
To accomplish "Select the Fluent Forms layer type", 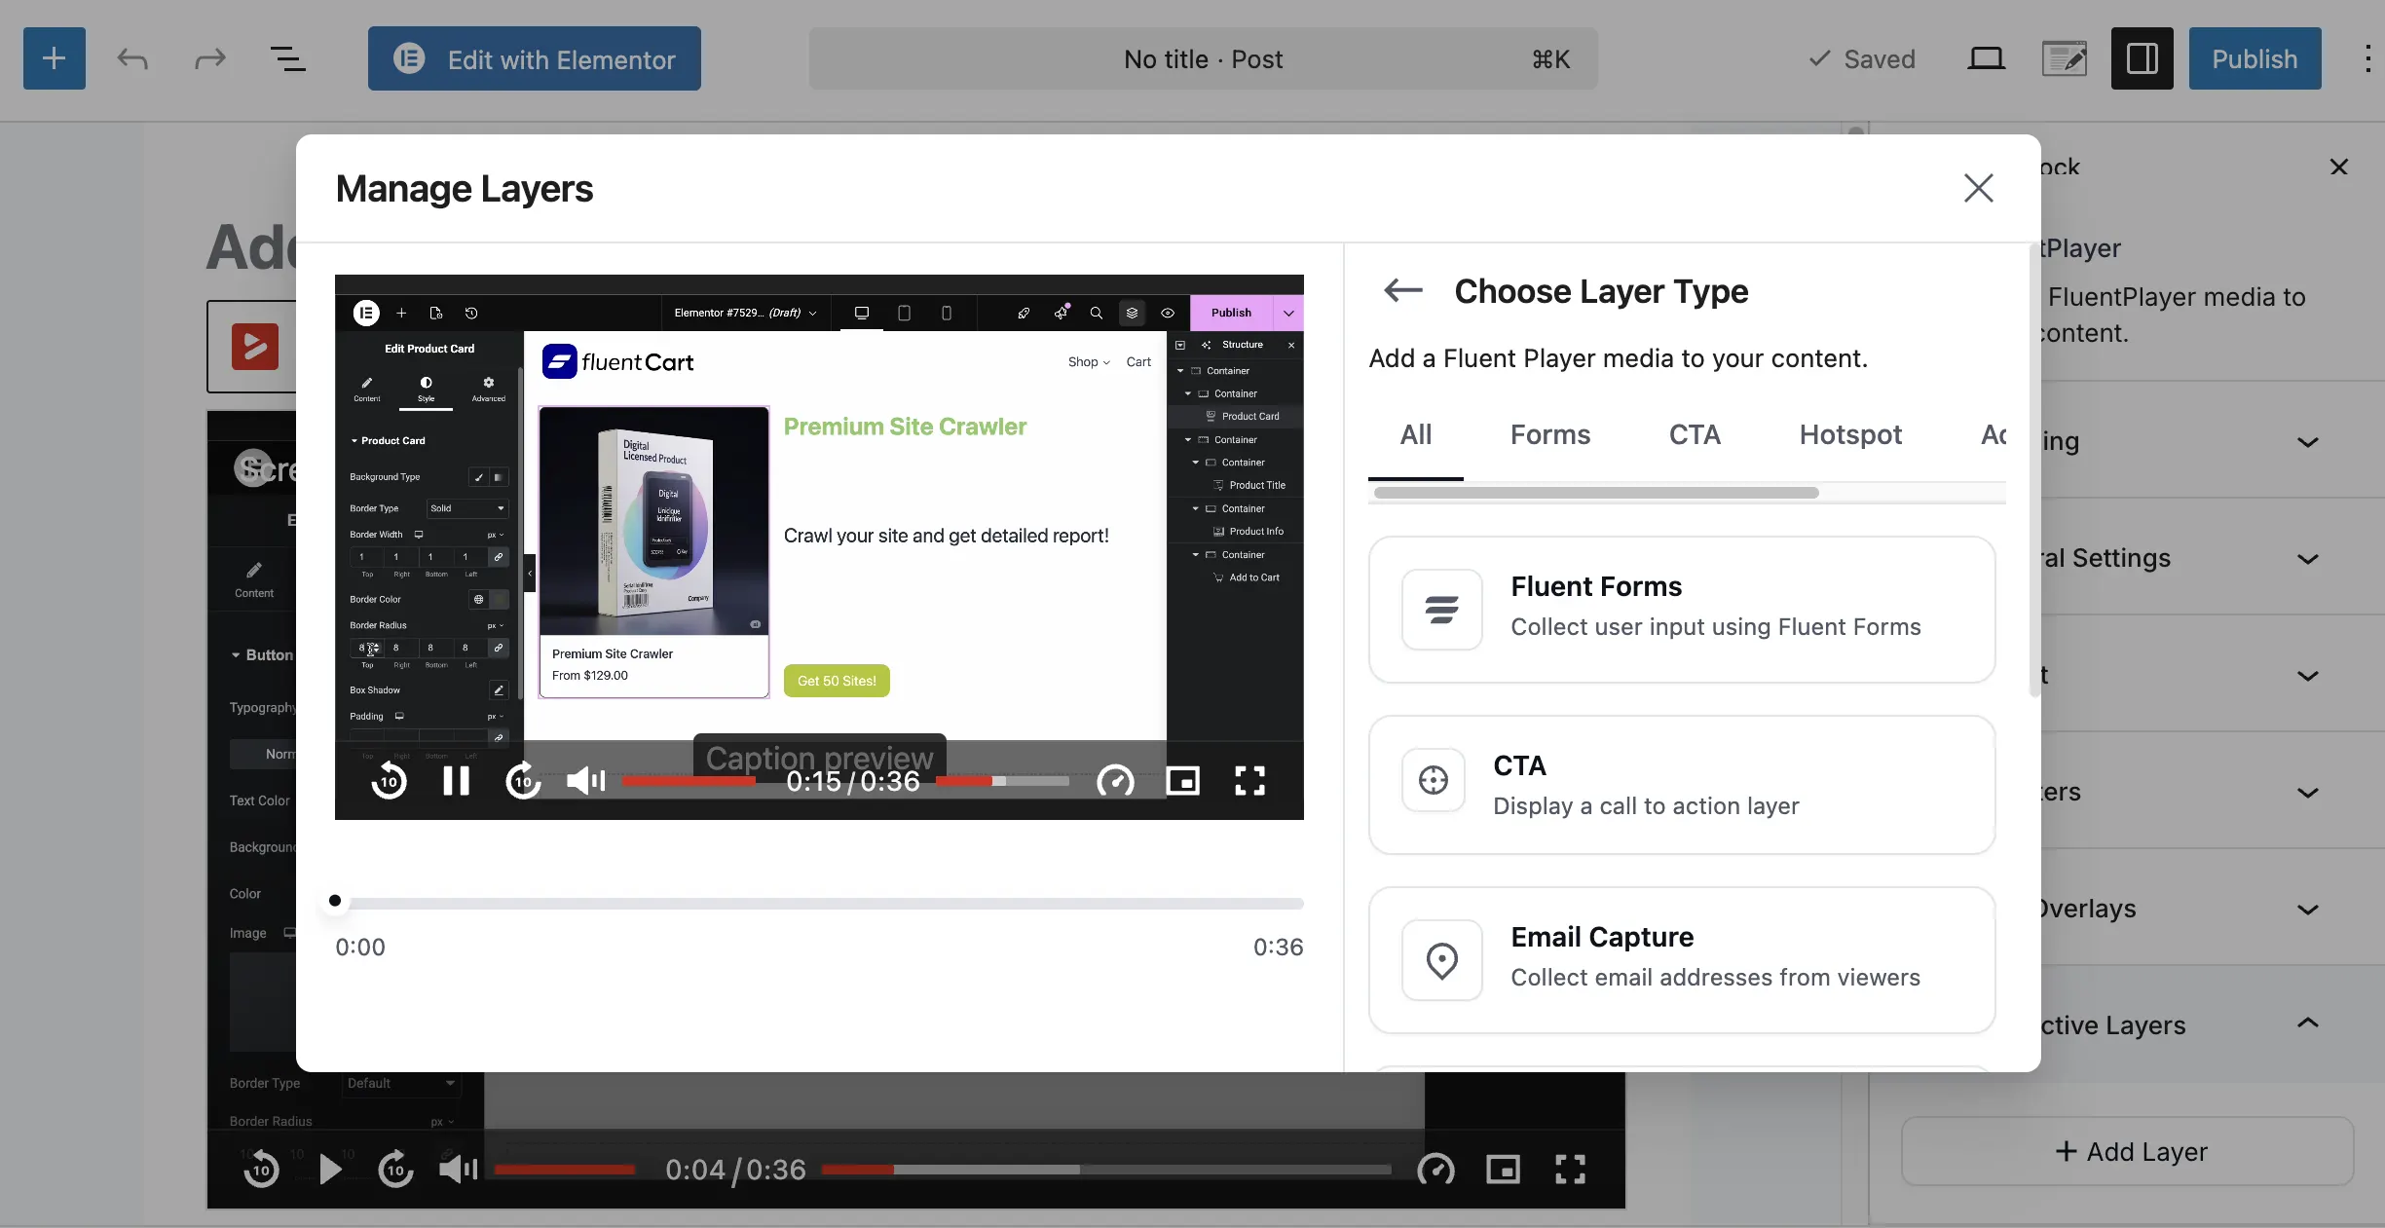I will click(1681, 610).
